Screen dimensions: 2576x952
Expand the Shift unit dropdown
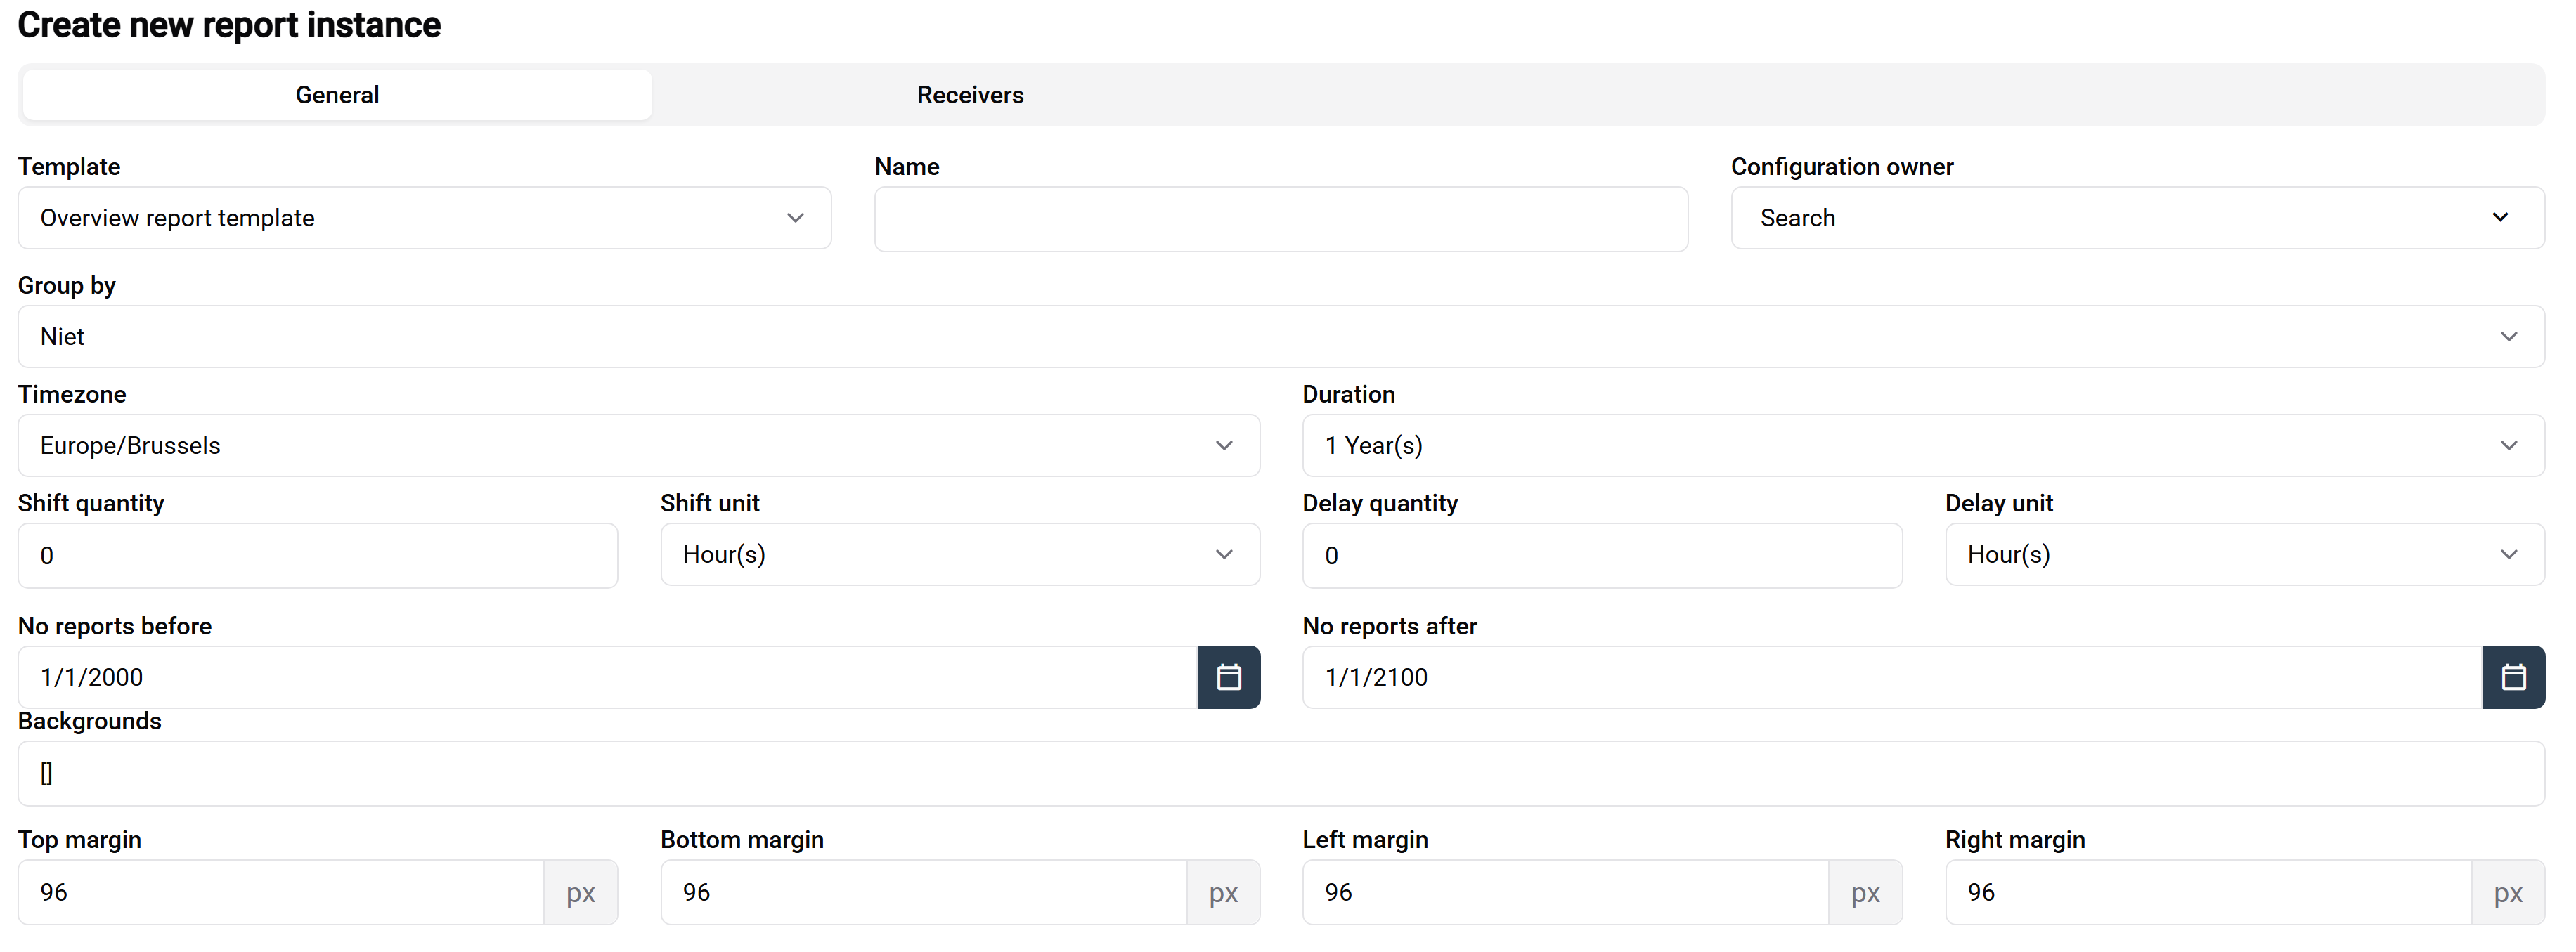(x=959, y=555)
